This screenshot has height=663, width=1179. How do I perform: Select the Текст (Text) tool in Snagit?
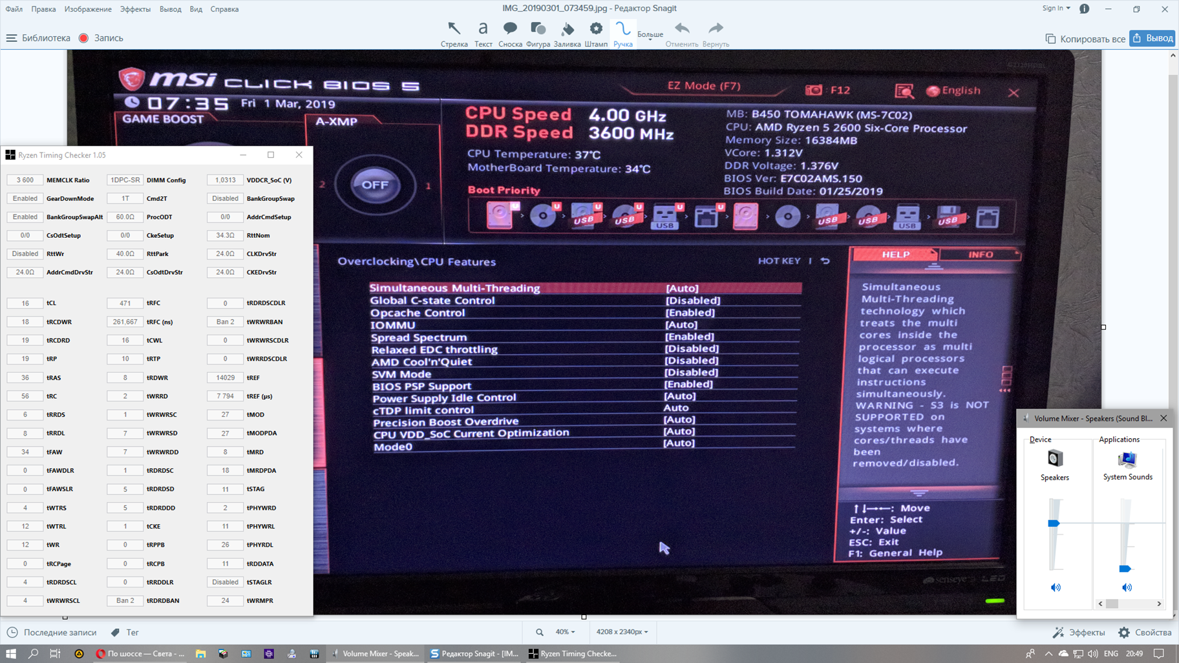click(x=483, y=34)
